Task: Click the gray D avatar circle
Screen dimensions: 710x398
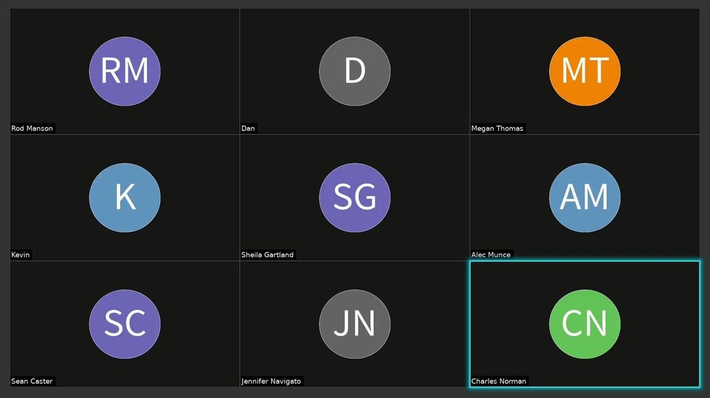Action: (354, 71)
